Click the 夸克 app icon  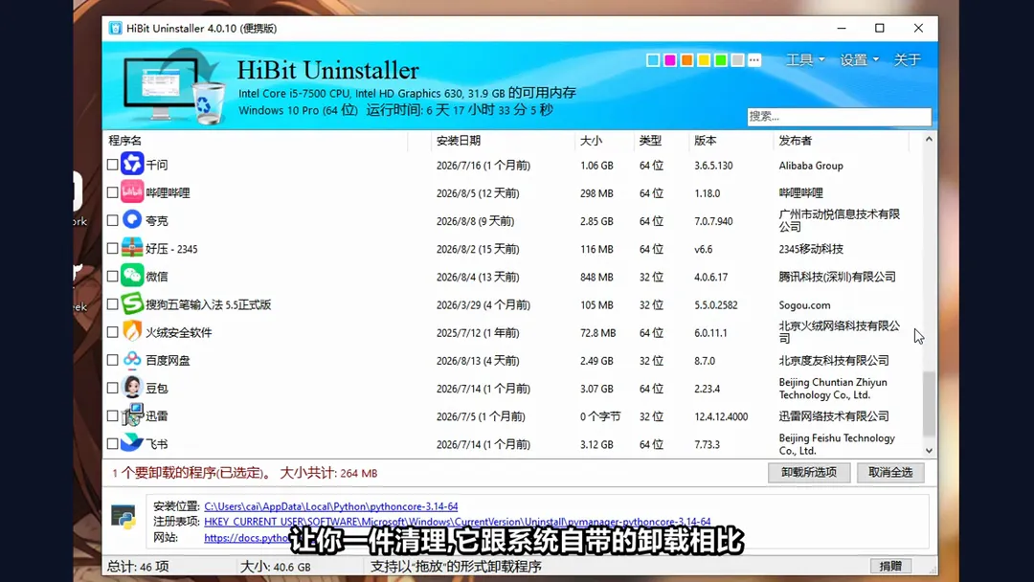click(x=132, y=219)
